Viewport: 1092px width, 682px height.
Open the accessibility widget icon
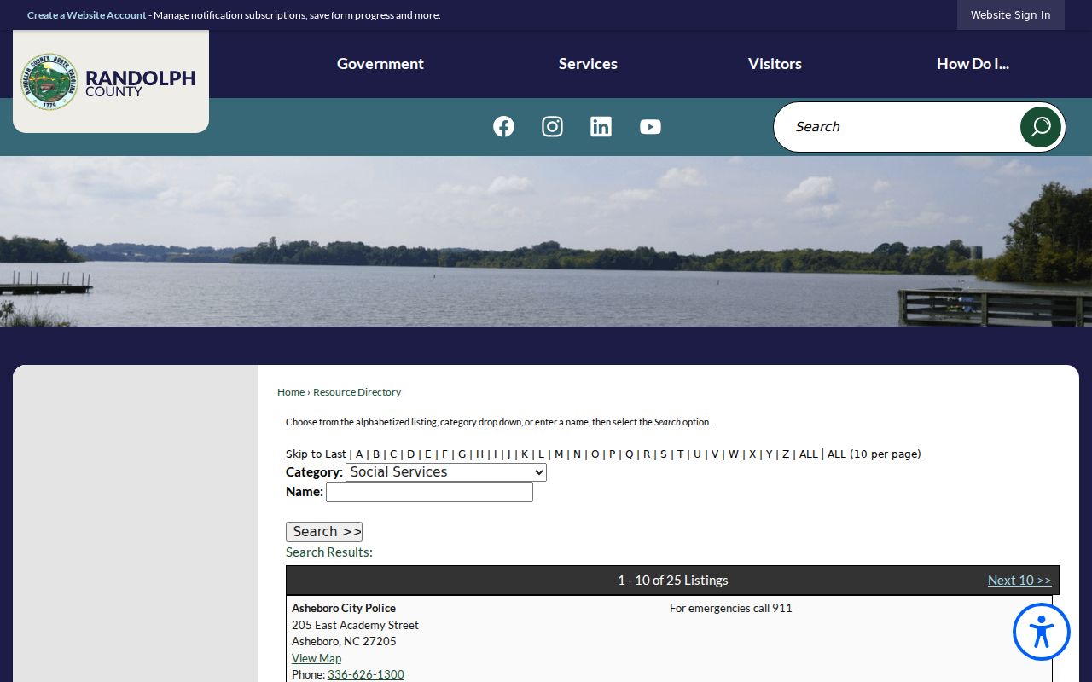point(1042,632)
